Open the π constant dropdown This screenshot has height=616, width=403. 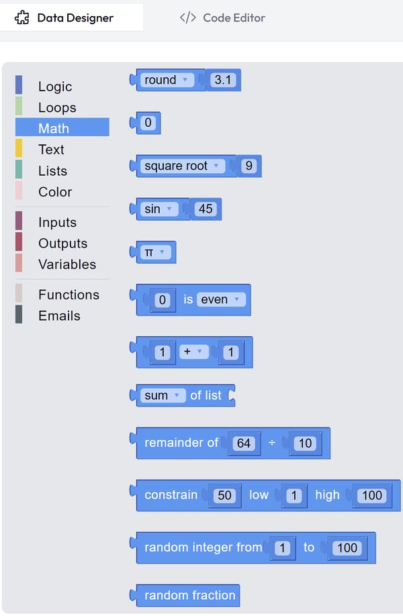[156, 252]
